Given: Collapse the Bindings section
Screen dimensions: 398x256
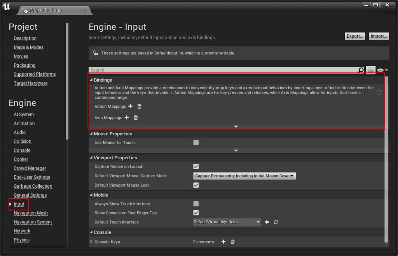Looking at the screenshot, I should [91, 80].
